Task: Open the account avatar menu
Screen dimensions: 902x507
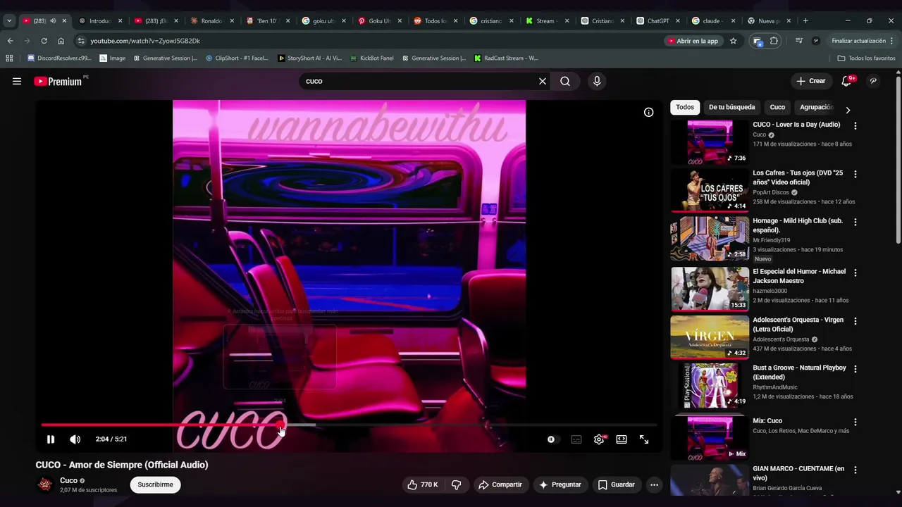Action: pyautogui.click(x=873, y=81)
